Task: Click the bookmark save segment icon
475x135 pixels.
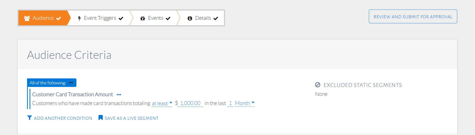Action: click(100, 118)
